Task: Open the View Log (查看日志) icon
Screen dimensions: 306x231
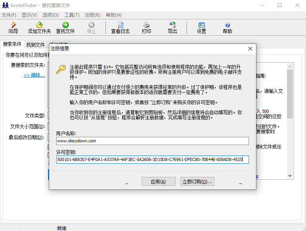Action: (x=120, y=27)
